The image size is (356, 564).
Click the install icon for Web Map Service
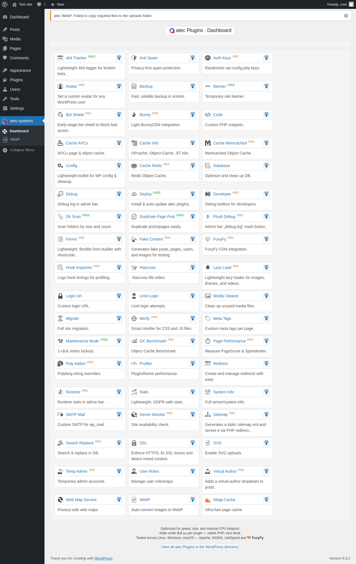[x=119, y=500]
